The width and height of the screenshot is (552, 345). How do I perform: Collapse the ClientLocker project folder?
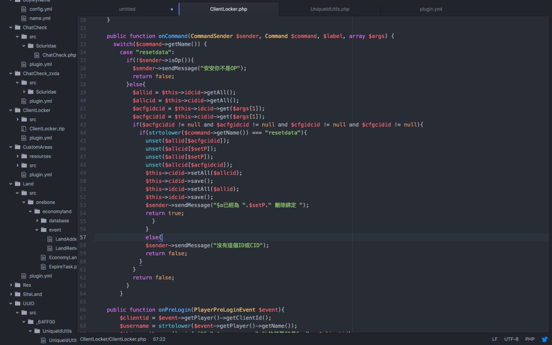(11, 110)
